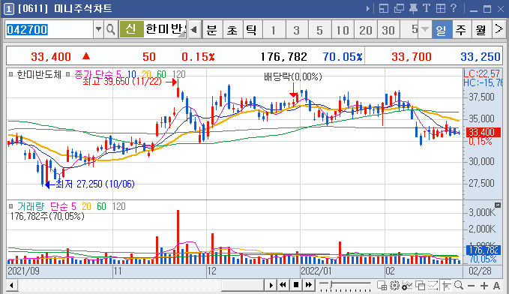The width and height of the screenshot is (509, 294).
Task: Select the 주 weekly chart tab
Action: point(461,30)
